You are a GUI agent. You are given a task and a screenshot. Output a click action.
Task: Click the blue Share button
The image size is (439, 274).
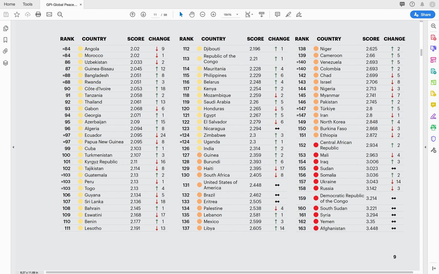(422, 14)
